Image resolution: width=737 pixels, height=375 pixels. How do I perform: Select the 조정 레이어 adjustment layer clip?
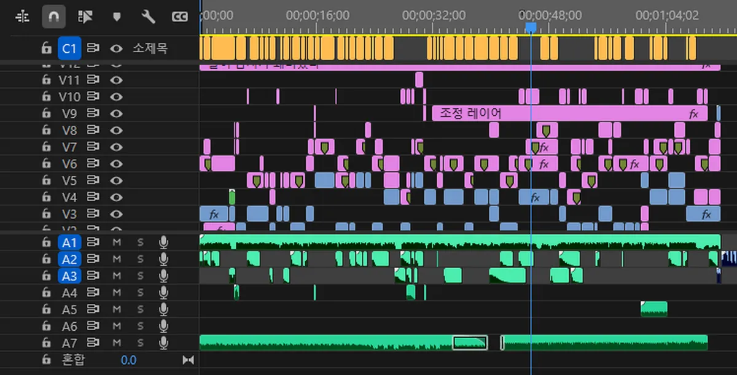(570, 113)
